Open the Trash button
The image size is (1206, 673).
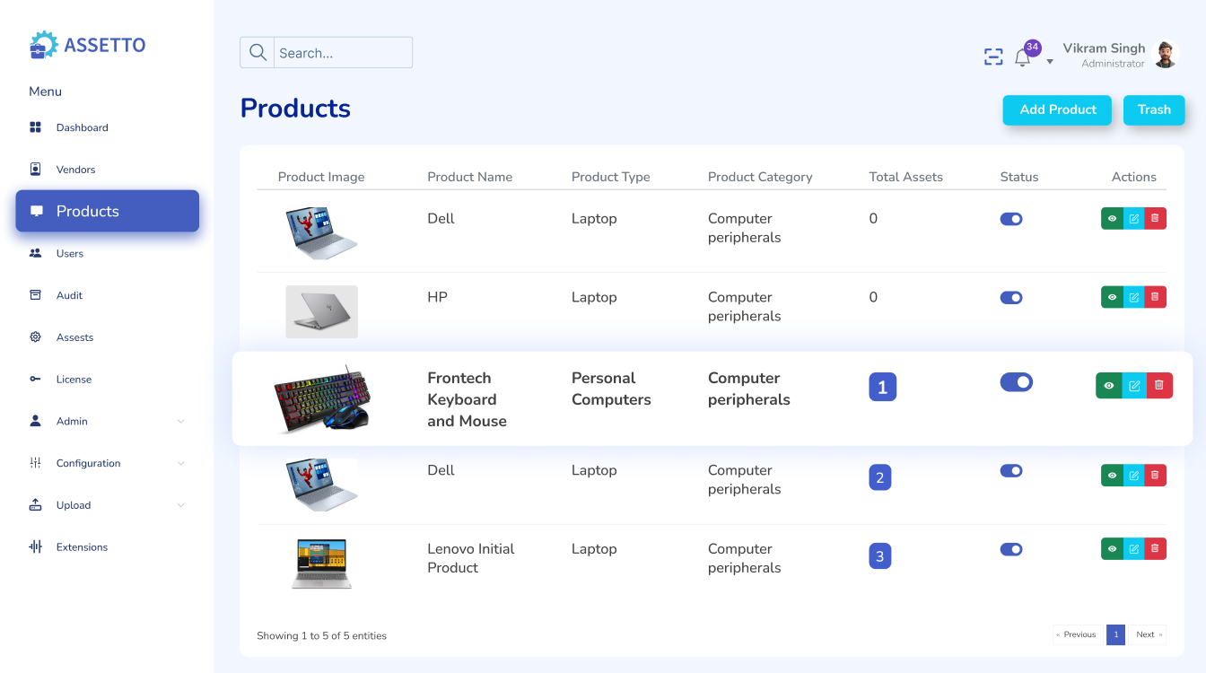click(1154, 109)
